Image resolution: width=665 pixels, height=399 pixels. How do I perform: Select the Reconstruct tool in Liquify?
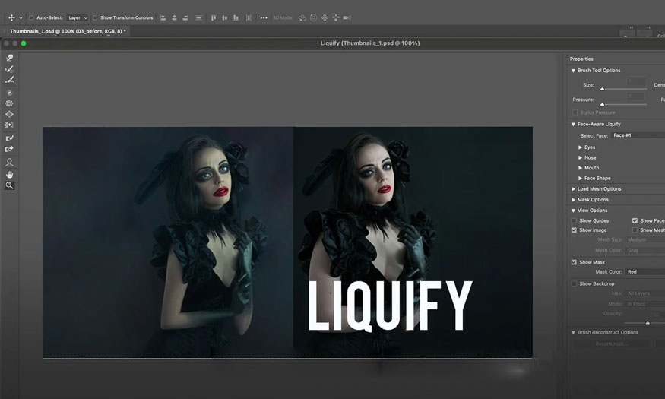(9, 68)
